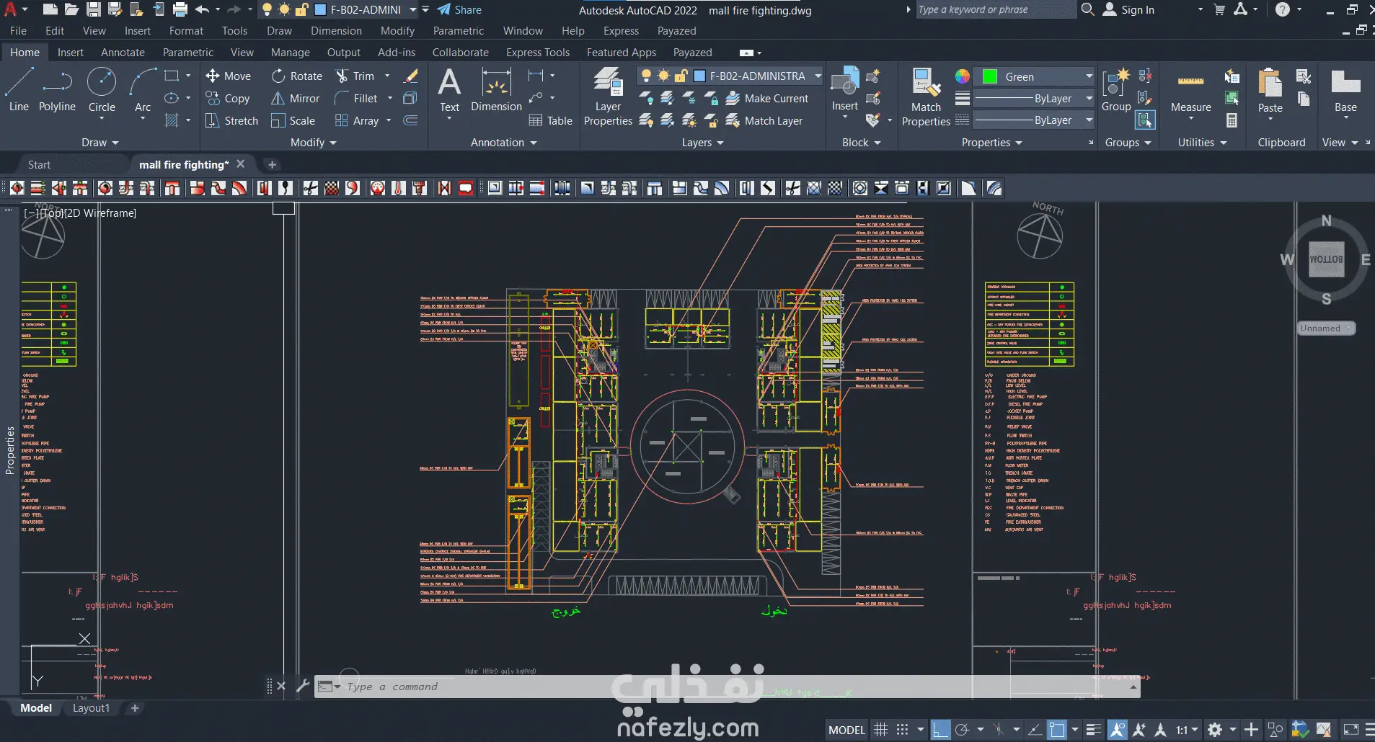Click the green color swatch in Properties

pos(990,76)
